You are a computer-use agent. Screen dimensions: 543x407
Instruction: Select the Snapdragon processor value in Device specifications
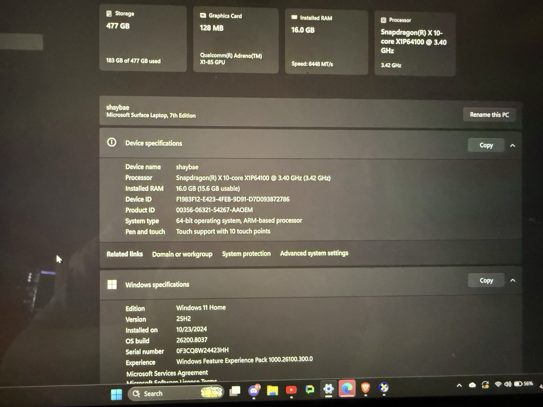(253, 178)
